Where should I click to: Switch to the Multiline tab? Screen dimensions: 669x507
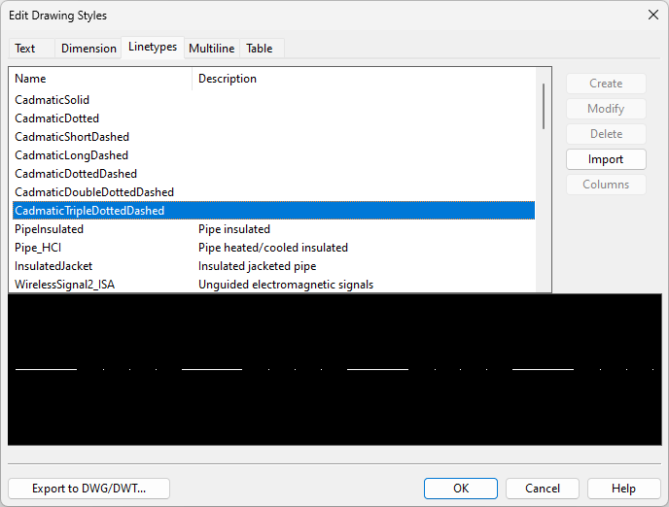click(x=211, y=49)
